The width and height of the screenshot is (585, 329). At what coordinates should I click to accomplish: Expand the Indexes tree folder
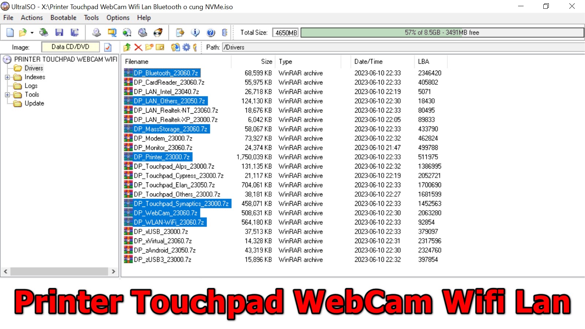pyautogui.click(x=7, y=77)
